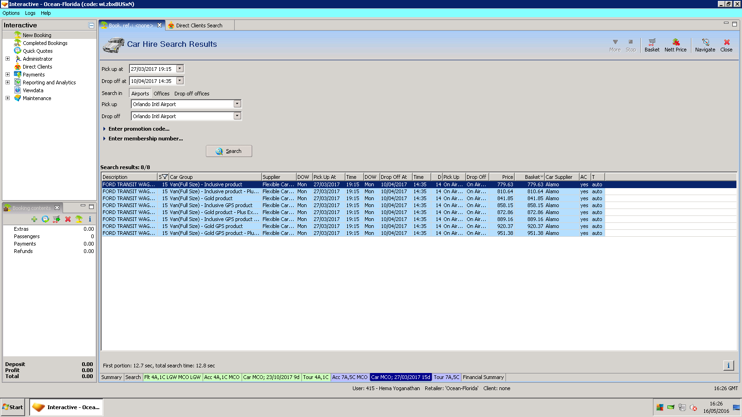Click the clock refresh icon in Booking contents
Screen dimensions: 742x417
45,219
